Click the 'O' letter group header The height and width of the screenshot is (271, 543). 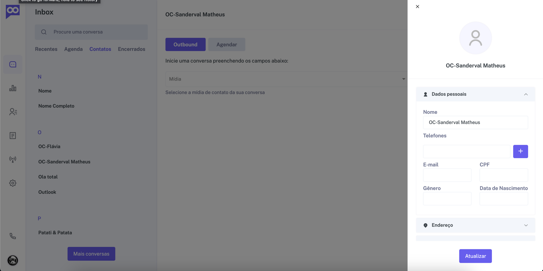pos(40,132)
